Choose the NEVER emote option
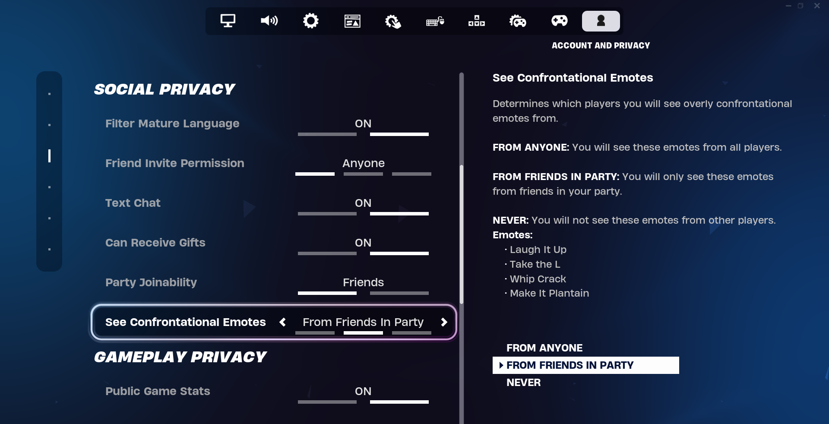Screen dimensions: 829x424 click(523, 383)
